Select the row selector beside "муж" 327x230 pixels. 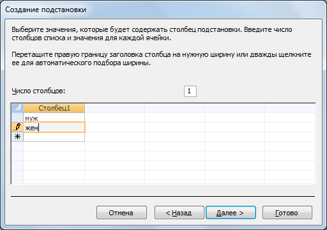point(17,118)
